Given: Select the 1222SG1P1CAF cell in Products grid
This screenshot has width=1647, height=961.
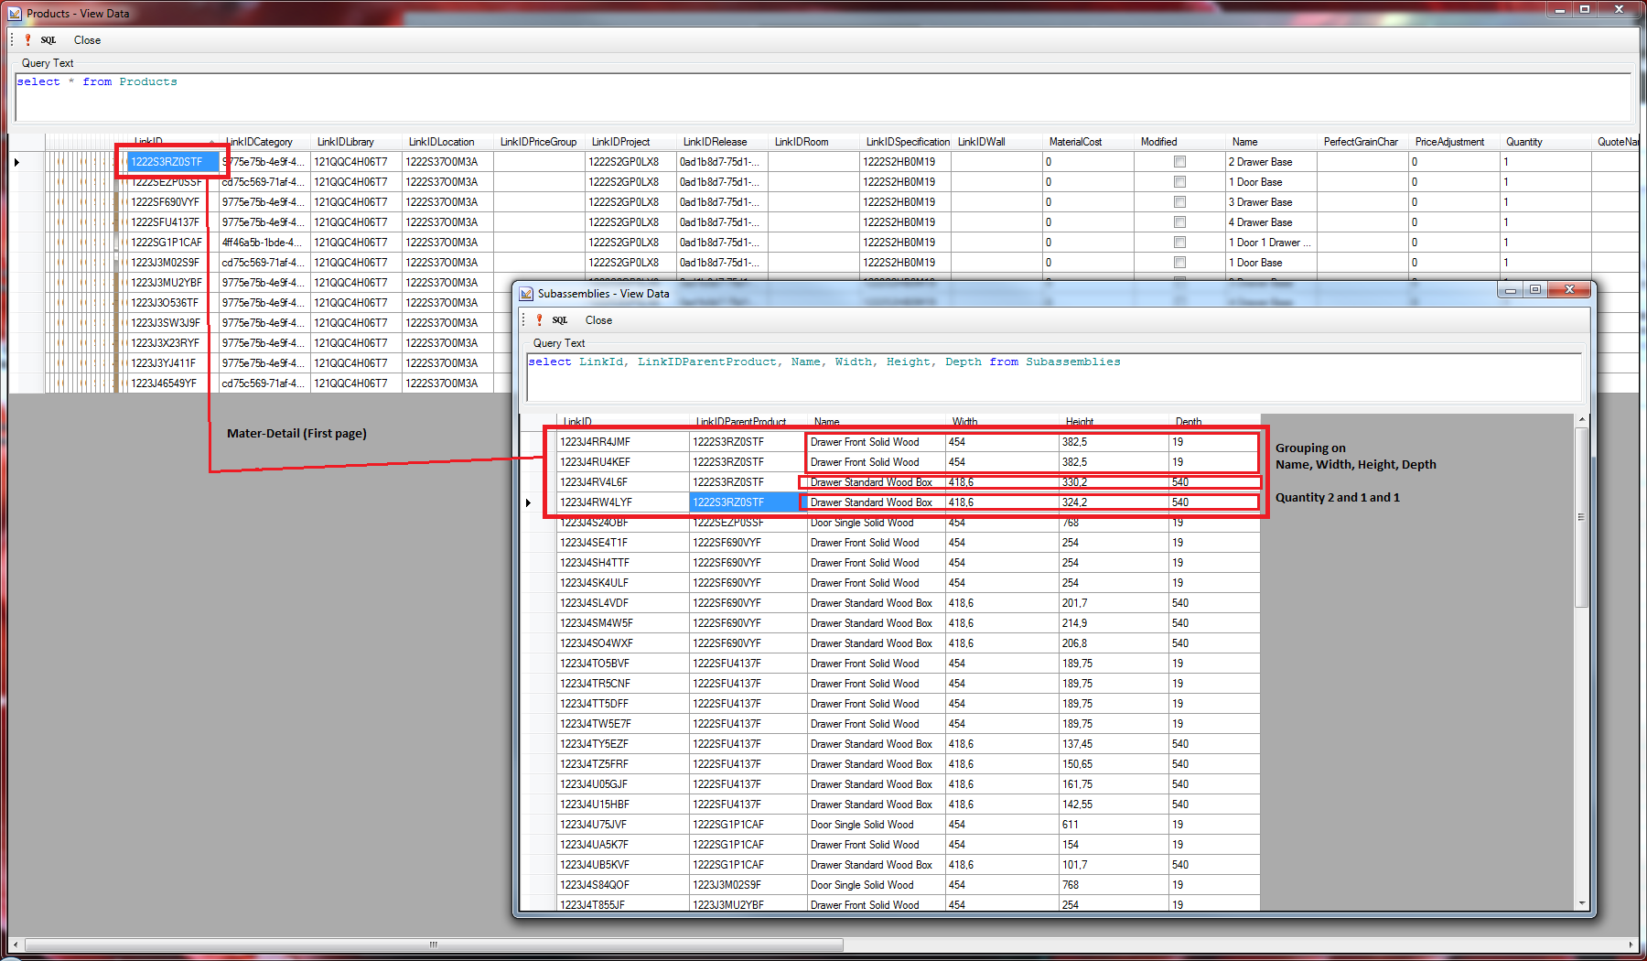Looking at the screenshot, I should point(173,243).
